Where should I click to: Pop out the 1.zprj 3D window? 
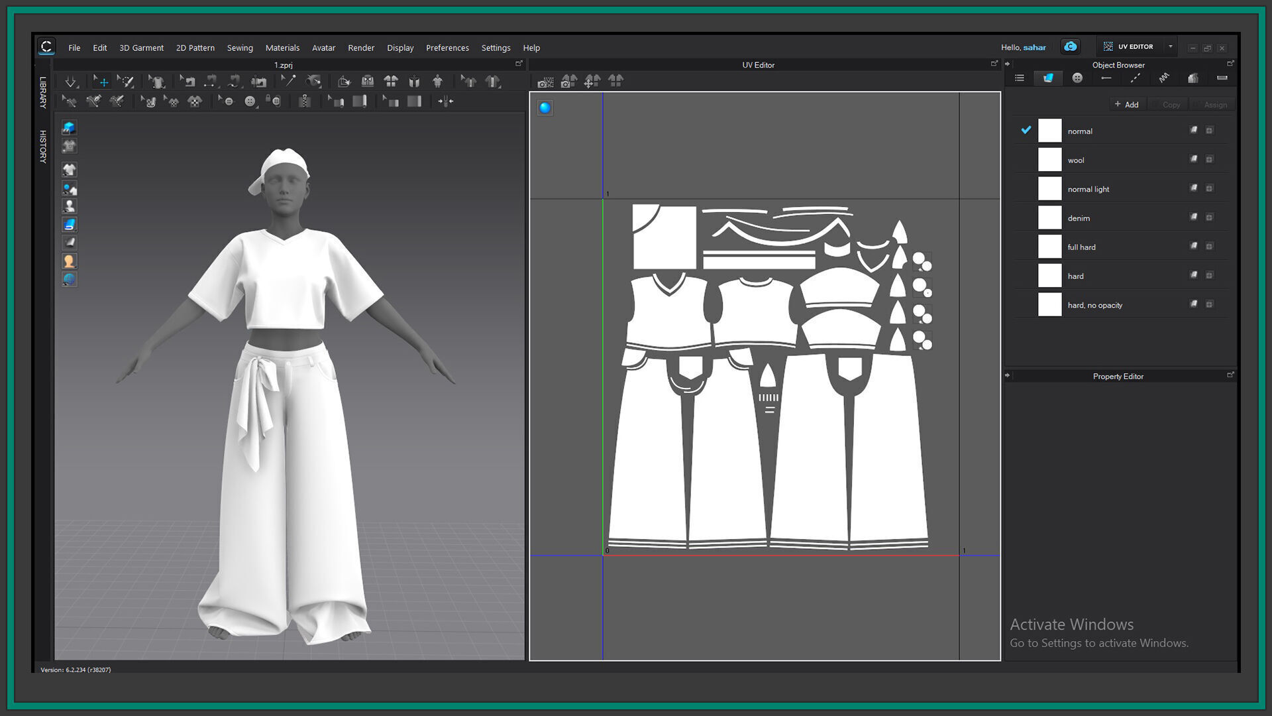click(519, 64)
